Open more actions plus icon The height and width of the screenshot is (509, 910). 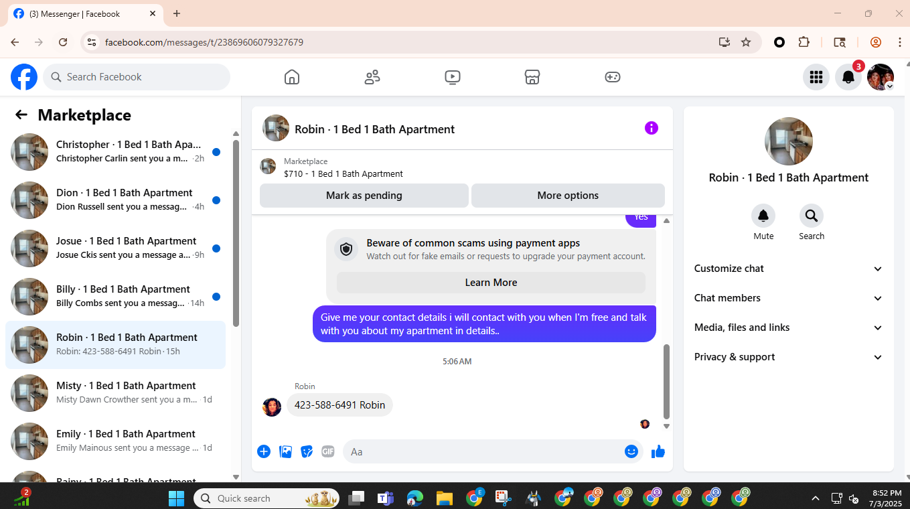pyautogui.click(x=264, y=451)
